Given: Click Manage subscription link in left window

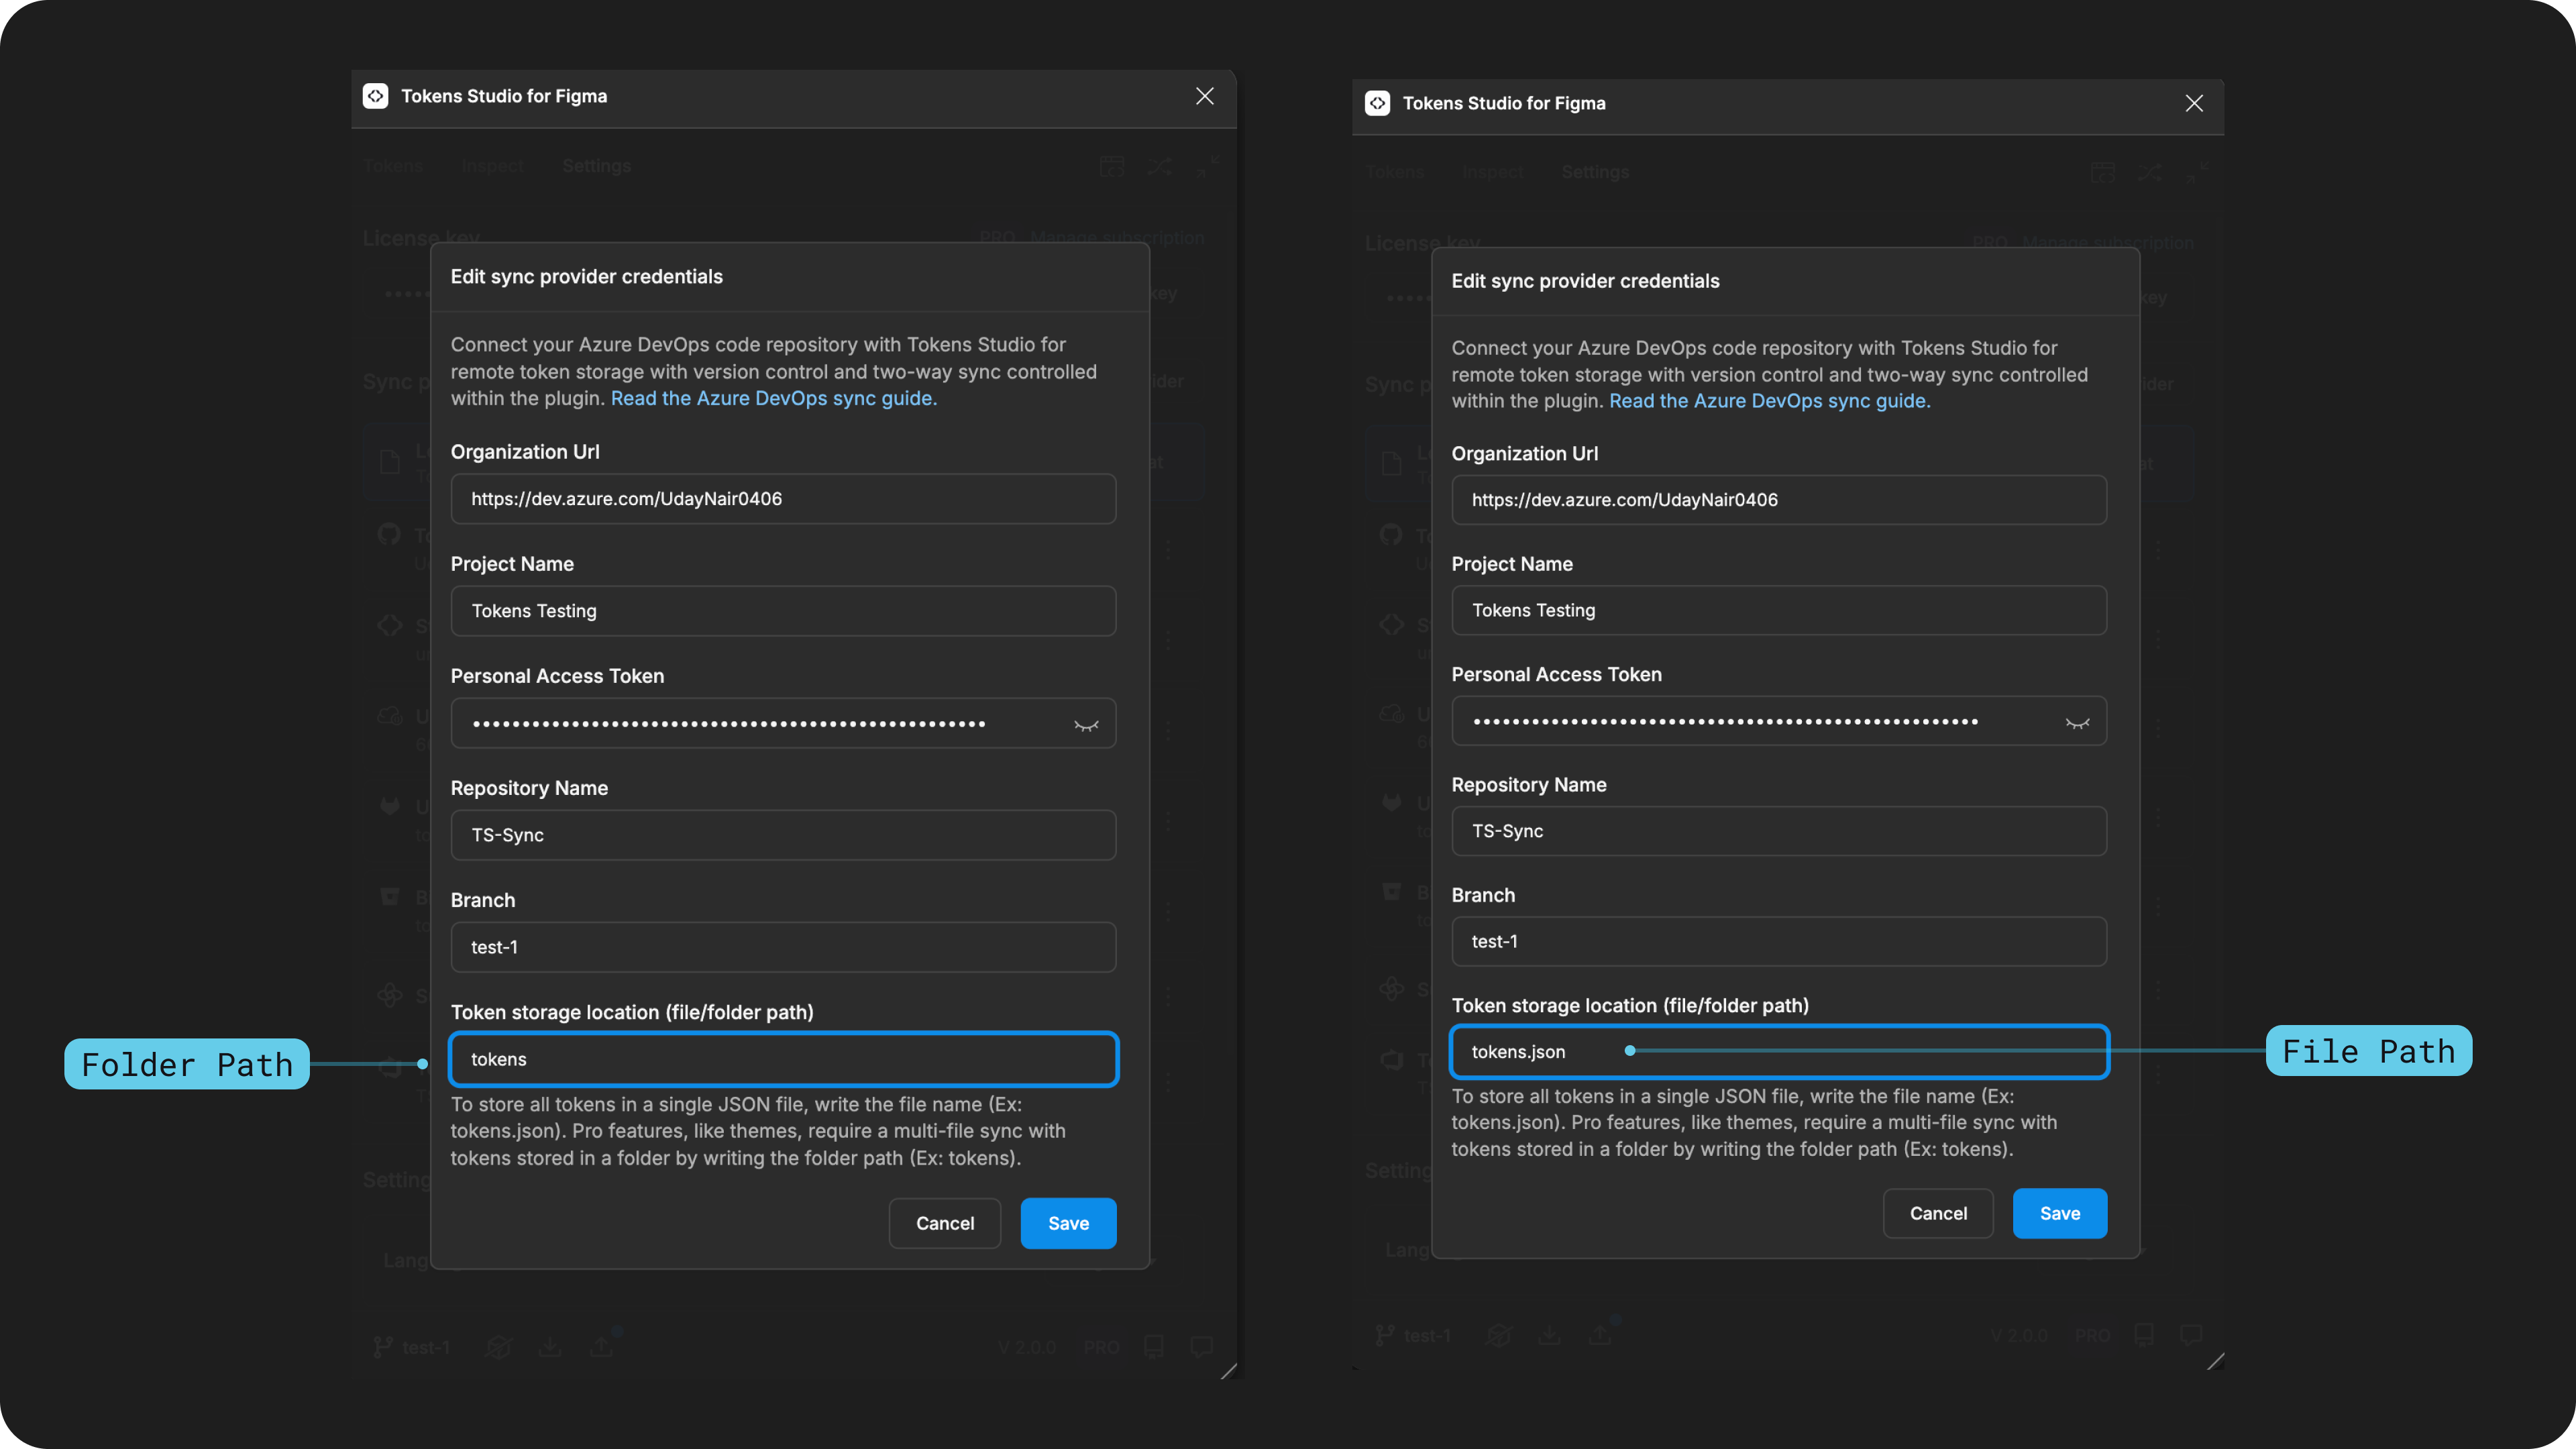Looking at the screenshot, I should pyautogui.click(x=1117, y=238).
